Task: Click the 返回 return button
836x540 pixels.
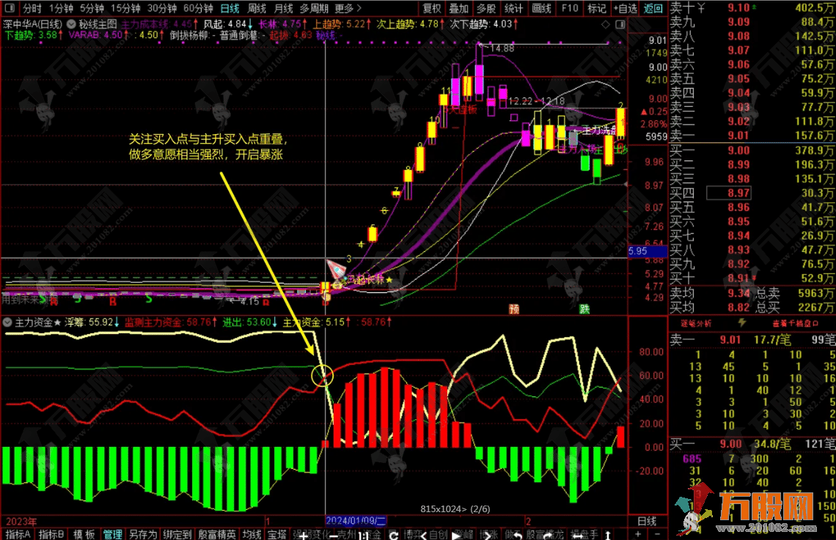Action: coord(653,8)
